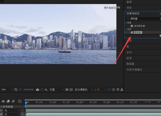Screen dimensions: 161x116
Task: Click the 0:00:00:00 current time field
Action: point(29,90)
